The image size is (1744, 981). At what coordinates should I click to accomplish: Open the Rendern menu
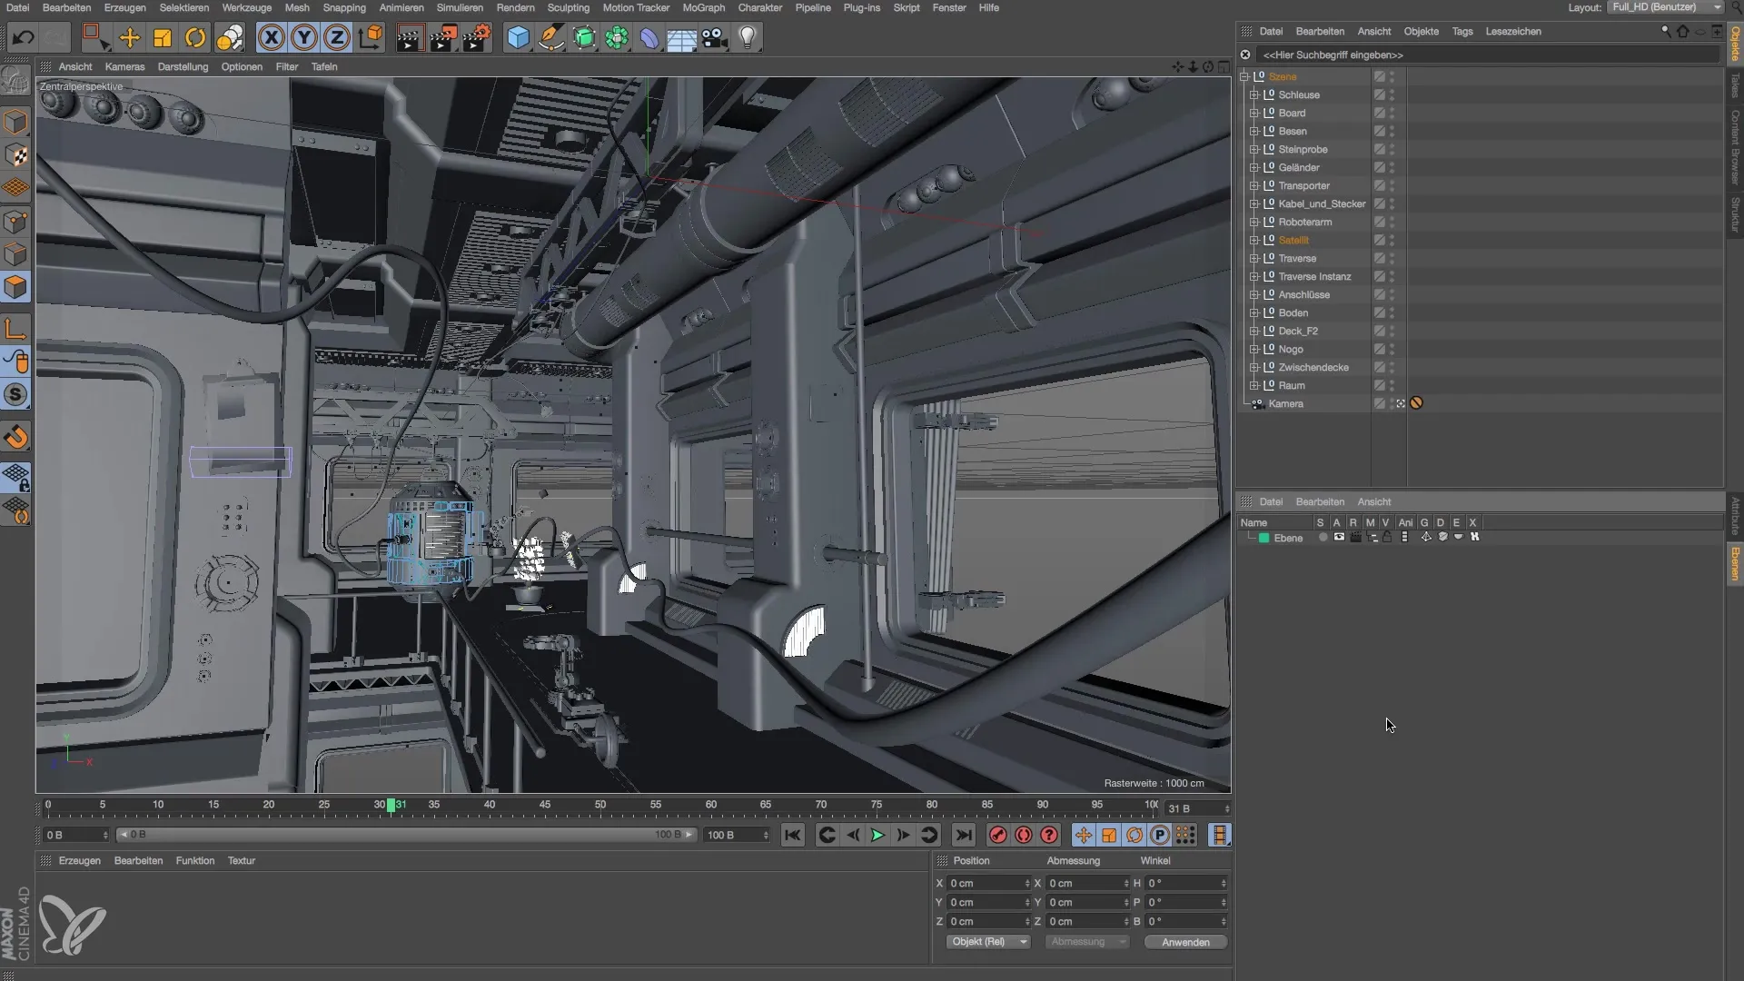tap(515, 7)
